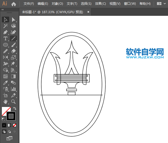This screenshot has height=143, width=168.
Task: Choose the Gradient tool
Action: click(x=13, y=76)
